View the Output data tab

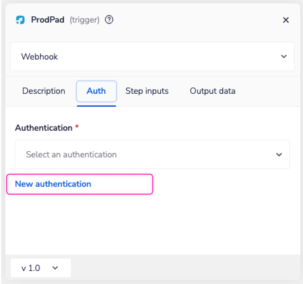212,91
